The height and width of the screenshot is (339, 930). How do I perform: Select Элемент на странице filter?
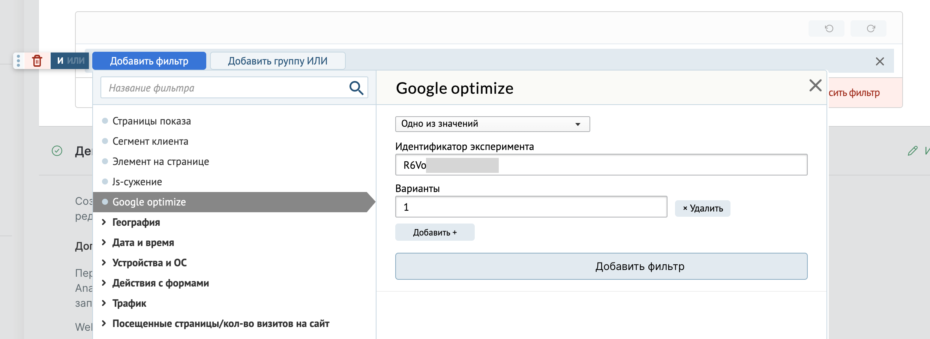(x=160, y=162)
